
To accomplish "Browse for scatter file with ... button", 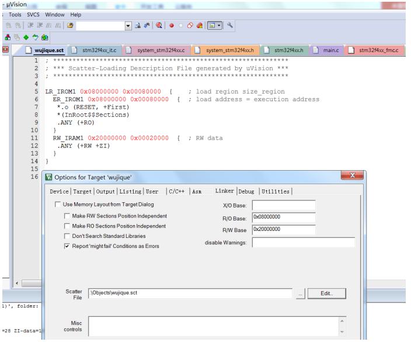I will click(x=301, y=293).
